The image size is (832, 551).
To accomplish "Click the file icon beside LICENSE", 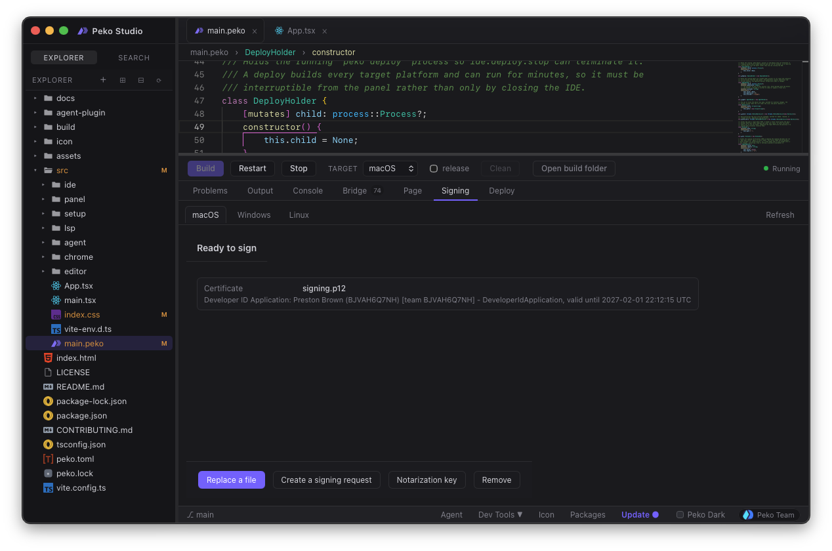I will 48,373.
